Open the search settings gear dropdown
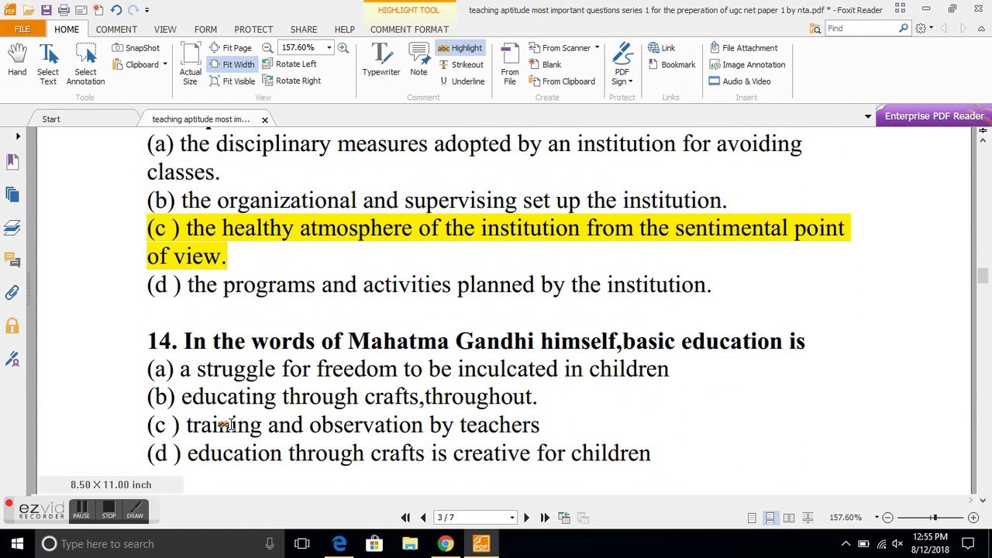This screenshot has width=992, height=558. [x=924, y=29]
